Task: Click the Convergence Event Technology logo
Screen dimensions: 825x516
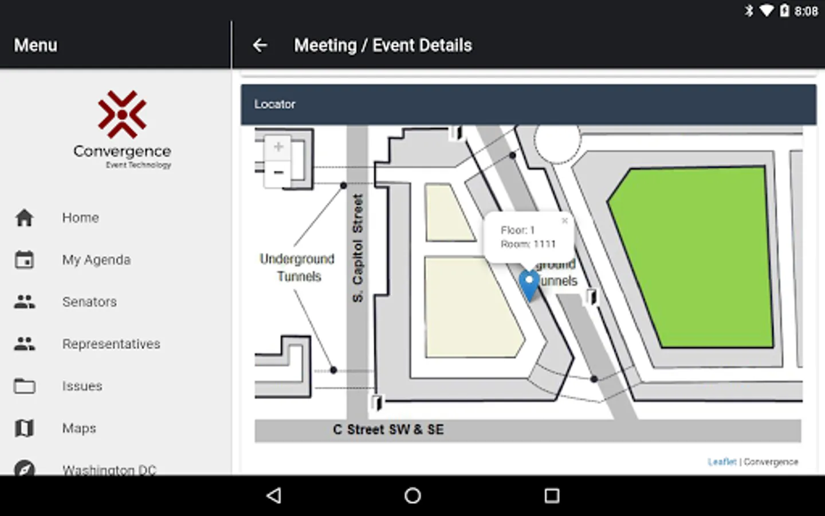Action: click(x=122, y=130)
